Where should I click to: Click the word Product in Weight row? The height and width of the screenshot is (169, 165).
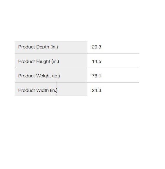pyautogui.click(x=27, y=76)
